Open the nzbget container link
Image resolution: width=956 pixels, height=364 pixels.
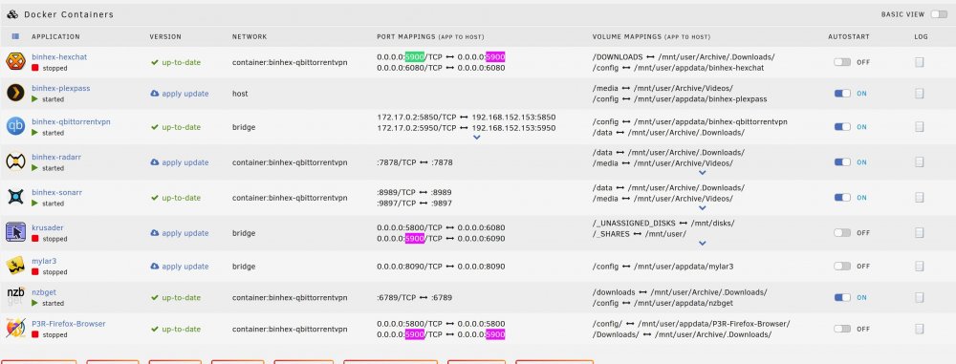[44, 292]
